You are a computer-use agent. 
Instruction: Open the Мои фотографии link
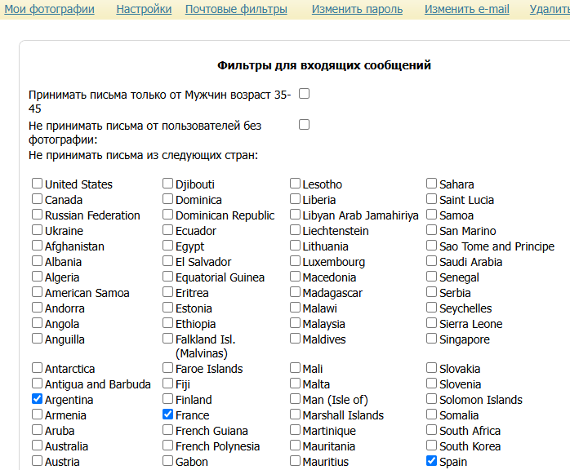50,10
